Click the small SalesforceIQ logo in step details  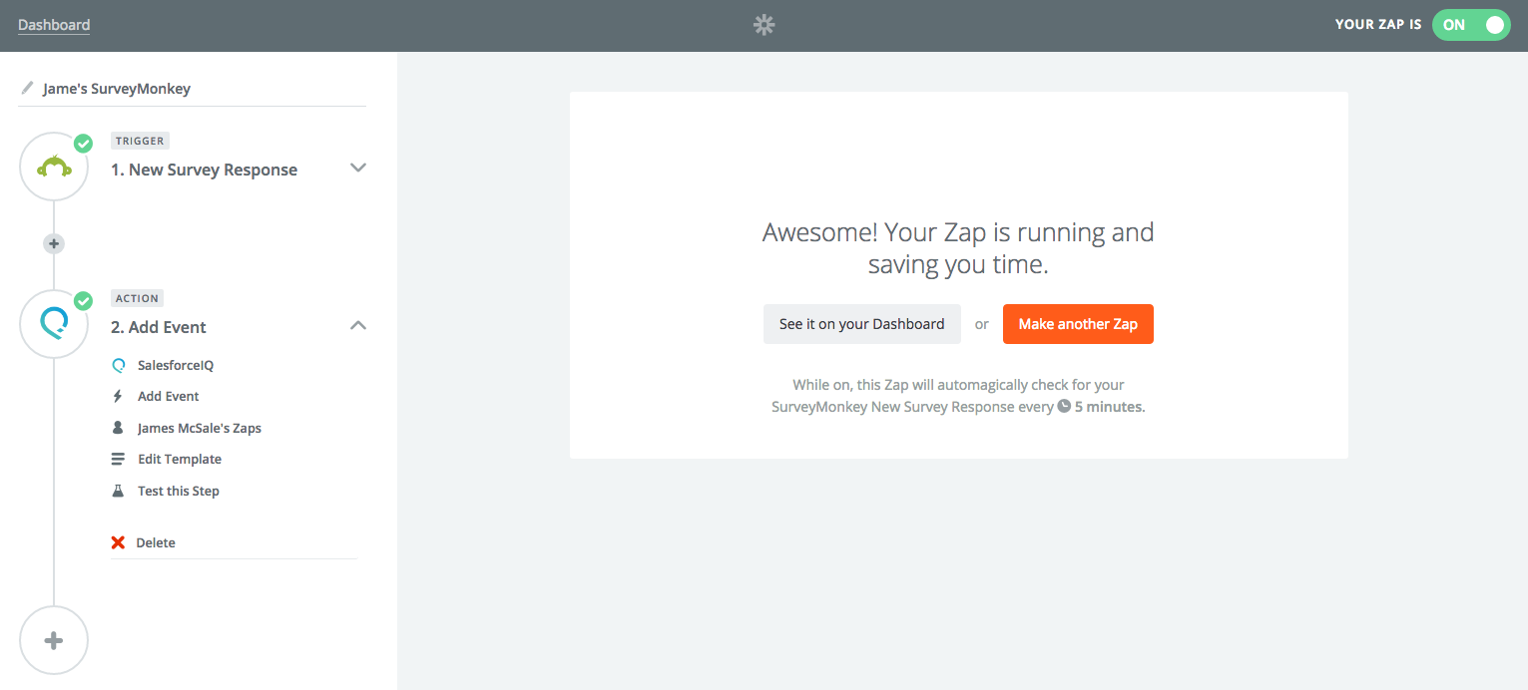point(119,365)
